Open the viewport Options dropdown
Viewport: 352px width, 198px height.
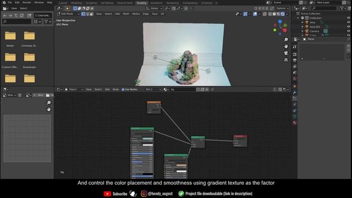[282, 8]
